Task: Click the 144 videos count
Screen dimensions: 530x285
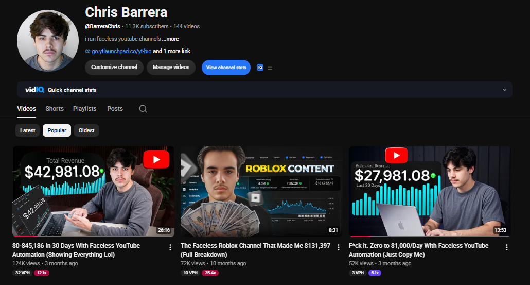Action: 187,26
